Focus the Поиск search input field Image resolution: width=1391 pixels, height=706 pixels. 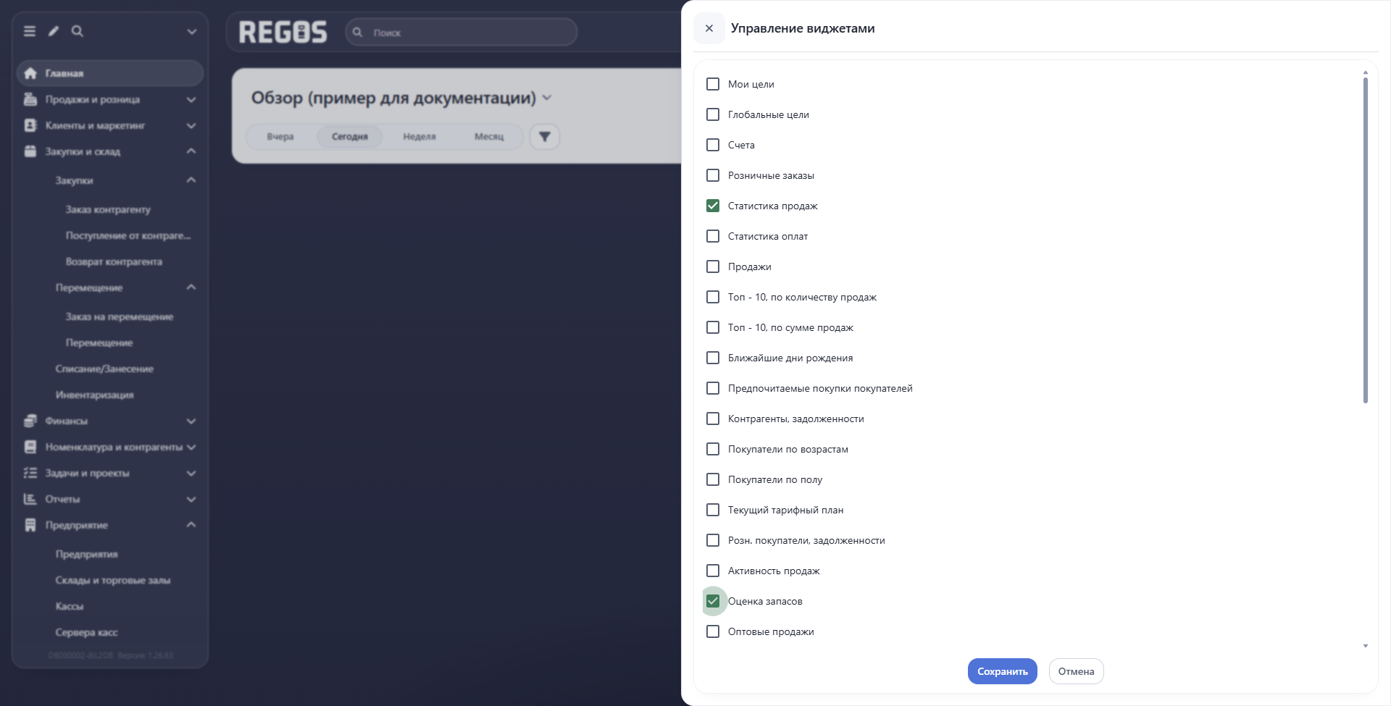(461, 33)
